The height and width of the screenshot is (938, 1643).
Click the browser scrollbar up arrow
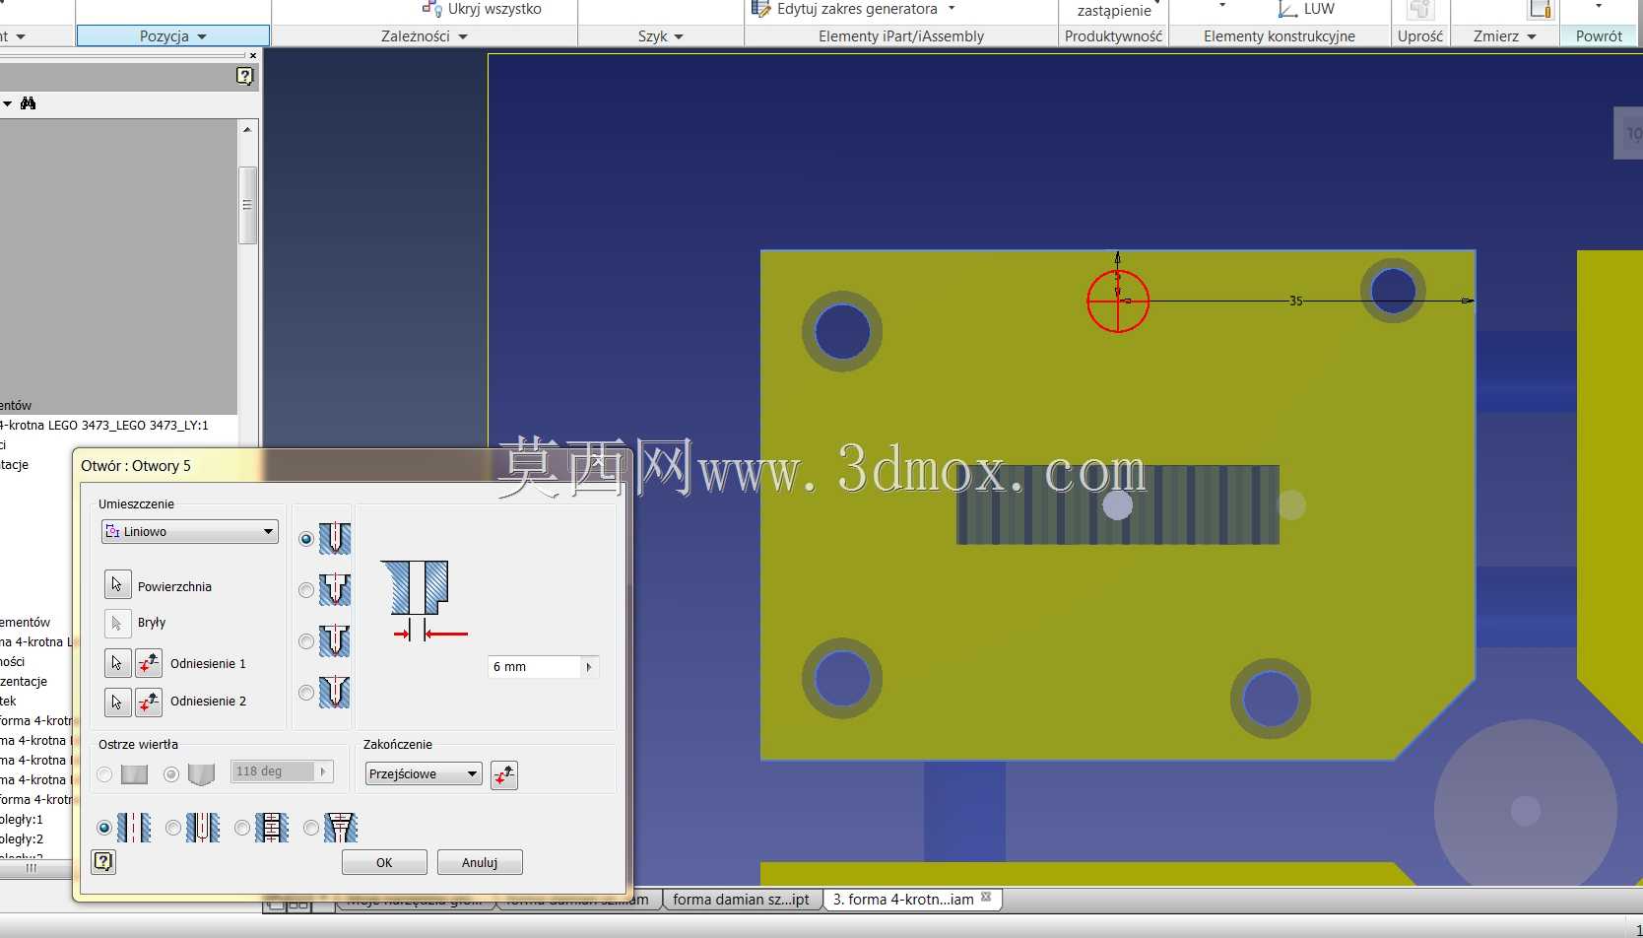[x=247, y=129]
